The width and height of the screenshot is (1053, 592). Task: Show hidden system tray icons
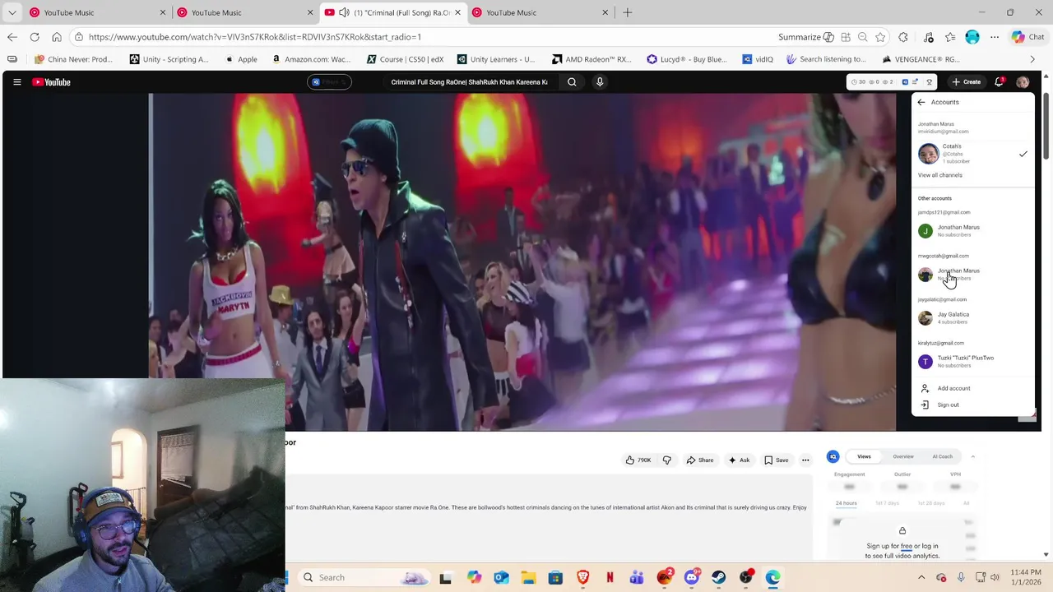coord(921,577)
